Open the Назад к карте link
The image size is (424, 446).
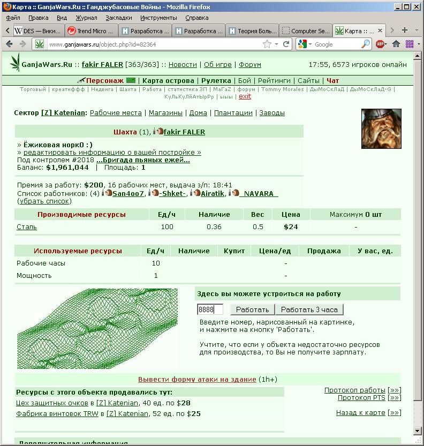click(361, 412)
